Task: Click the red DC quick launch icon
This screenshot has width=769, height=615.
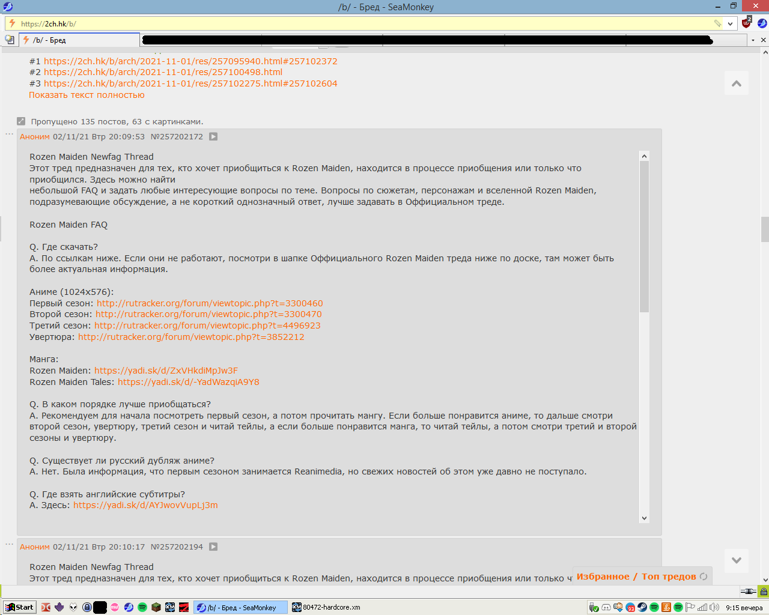Action: tap(46, 607)
